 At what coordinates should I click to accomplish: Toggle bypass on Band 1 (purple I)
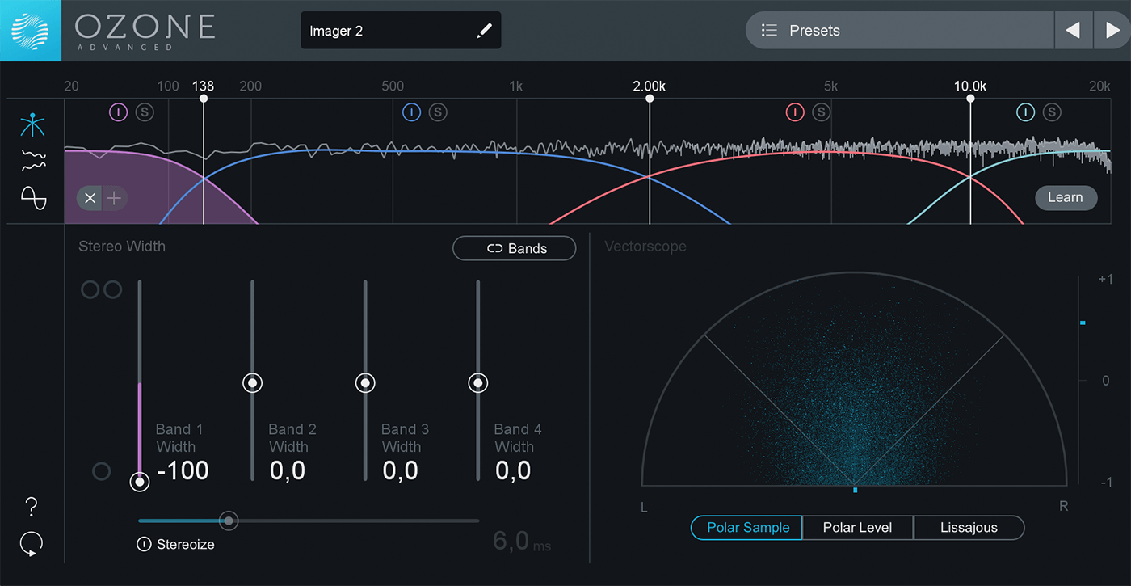[118, 112]
